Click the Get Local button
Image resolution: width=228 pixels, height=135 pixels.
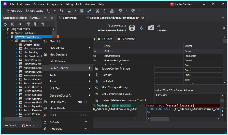tap(105, 39)
